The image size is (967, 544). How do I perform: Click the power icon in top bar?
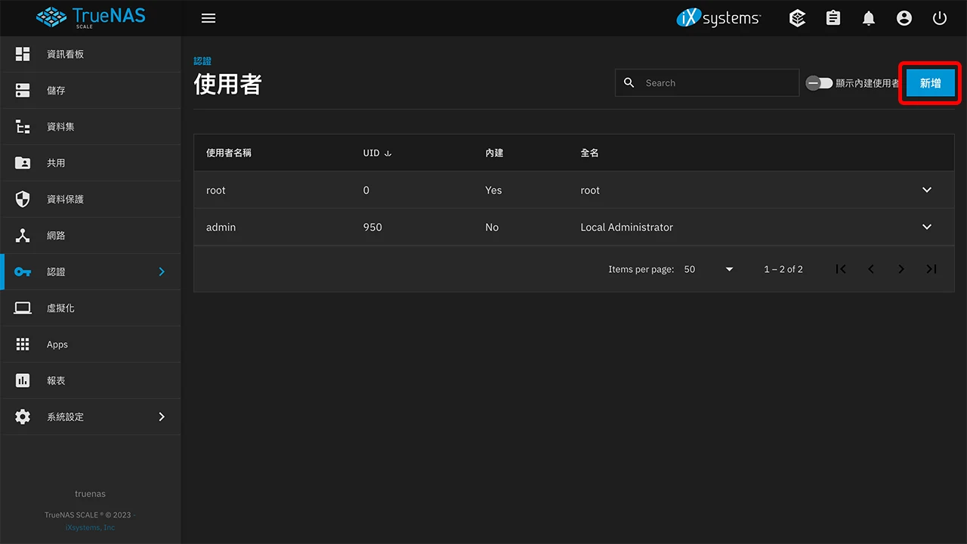pyautogui.click(x=939, y=17)
